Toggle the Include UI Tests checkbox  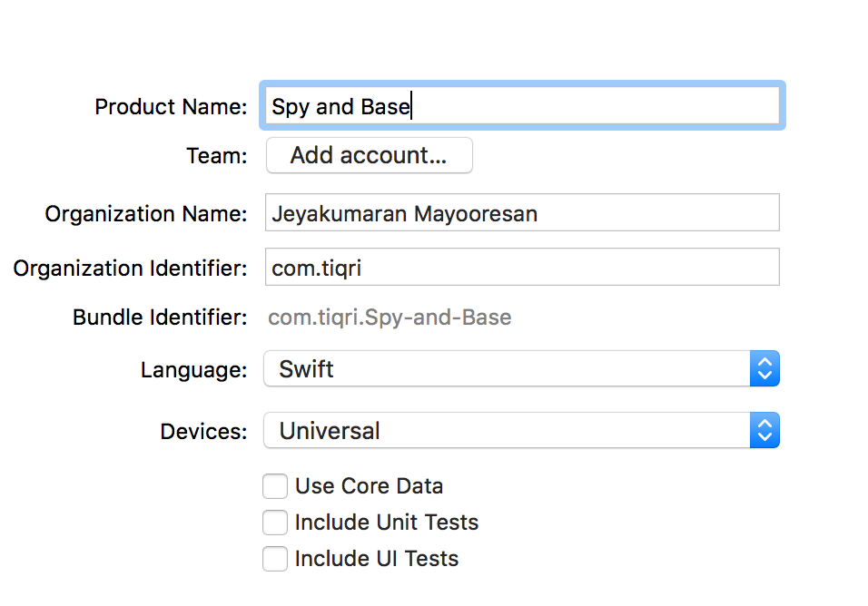(x=275, y=559)
